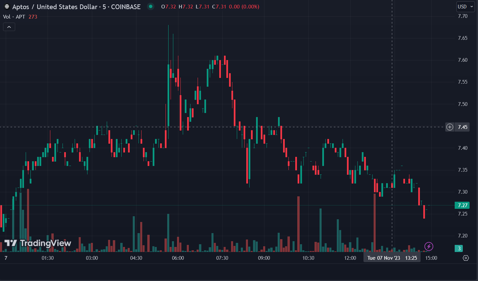Click the 06:00 time axis label
This screenshot has height=281, width=478.
(x=178, y=258)
